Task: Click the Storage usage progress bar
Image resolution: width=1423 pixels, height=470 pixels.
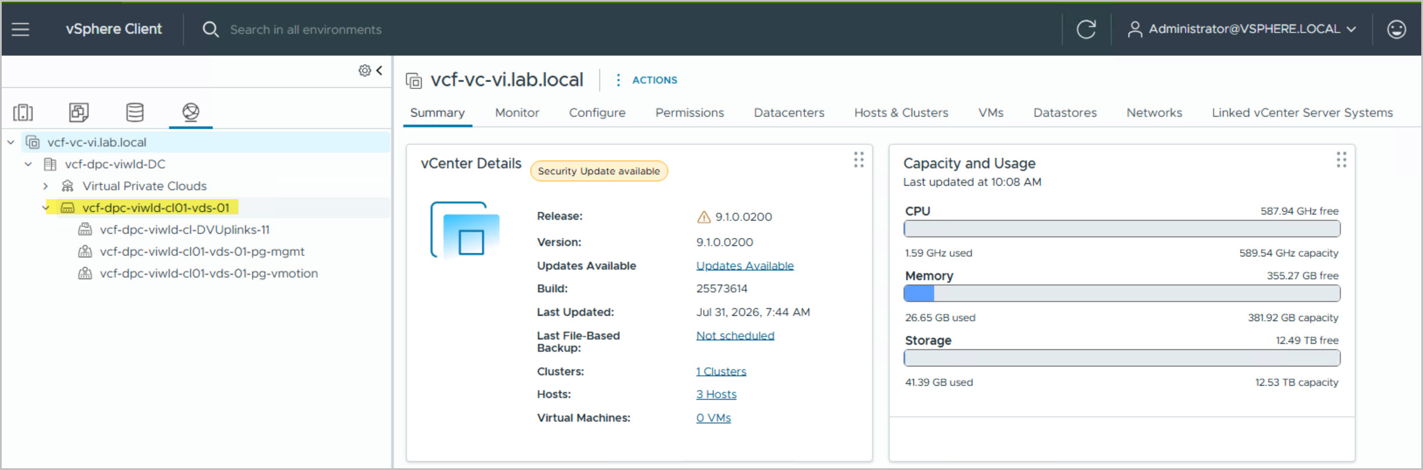Action: [x=1122, y=358]
